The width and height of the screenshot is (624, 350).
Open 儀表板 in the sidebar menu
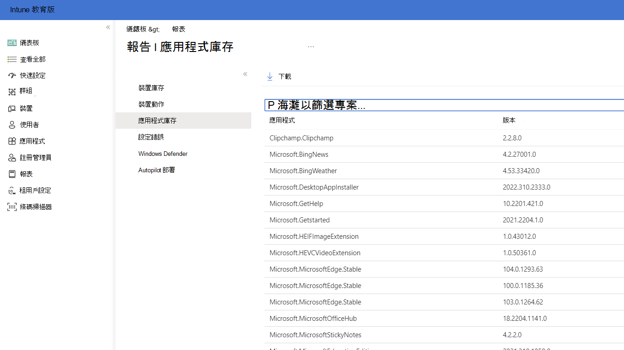[x=30, y=43]
